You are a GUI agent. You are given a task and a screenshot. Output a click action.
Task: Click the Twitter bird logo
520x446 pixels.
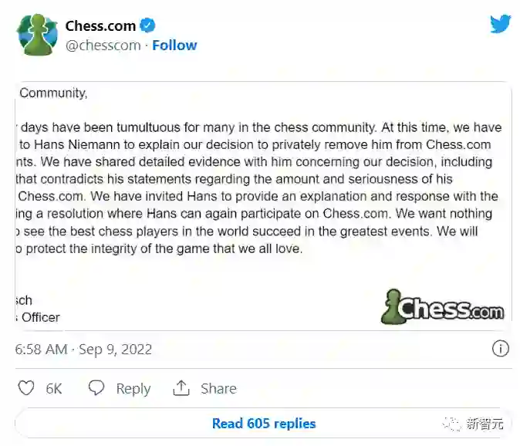click(500, 24)
